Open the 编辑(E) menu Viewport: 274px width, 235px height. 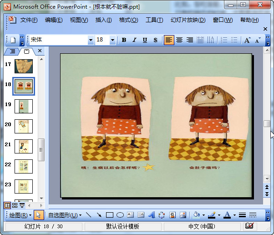54,20
